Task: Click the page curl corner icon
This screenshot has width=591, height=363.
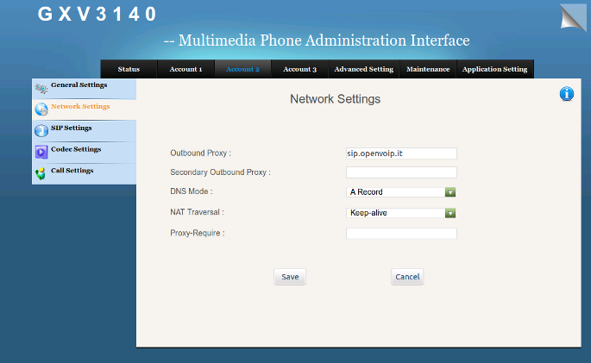Action: tap(573, 17)
